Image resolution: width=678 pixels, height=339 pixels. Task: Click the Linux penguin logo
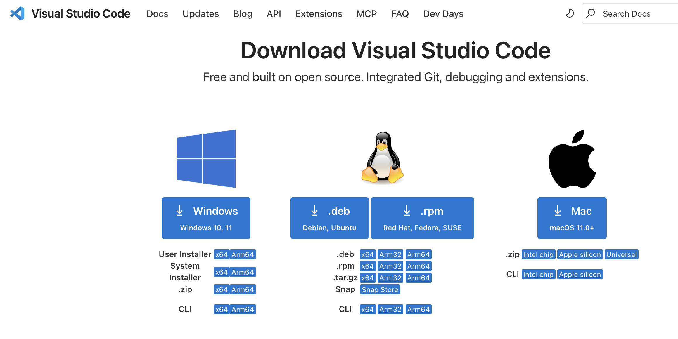pyautogui.click(x=382, y=158)
